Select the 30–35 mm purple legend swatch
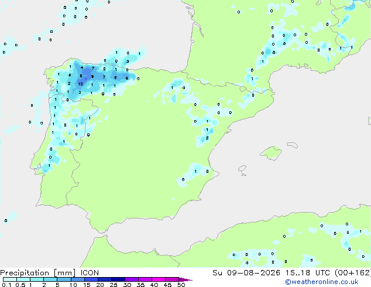This screenshot has width=371, height=287. click(x=131, y=279)
